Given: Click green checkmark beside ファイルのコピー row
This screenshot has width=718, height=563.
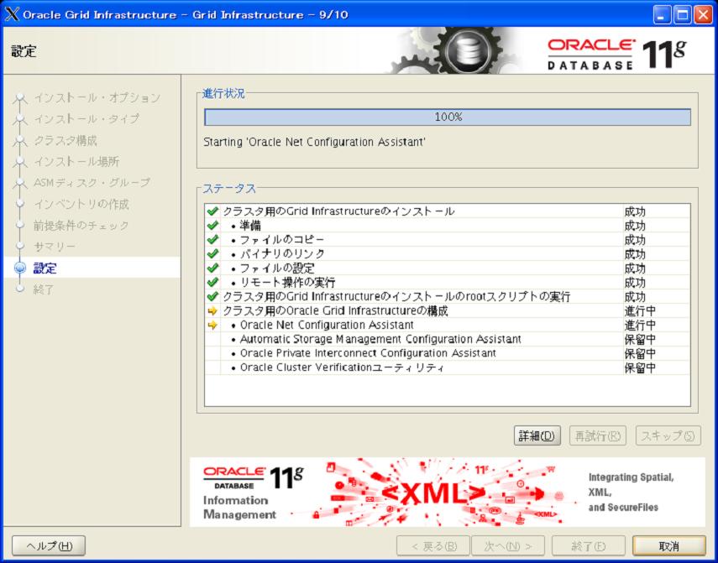Looking at the screenshot, I should [212, 240].
